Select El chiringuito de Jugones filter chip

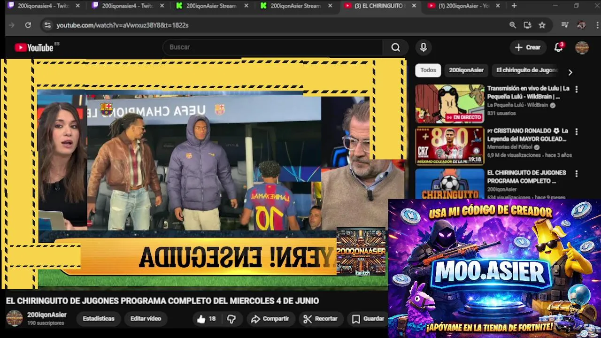pos(526,70)
